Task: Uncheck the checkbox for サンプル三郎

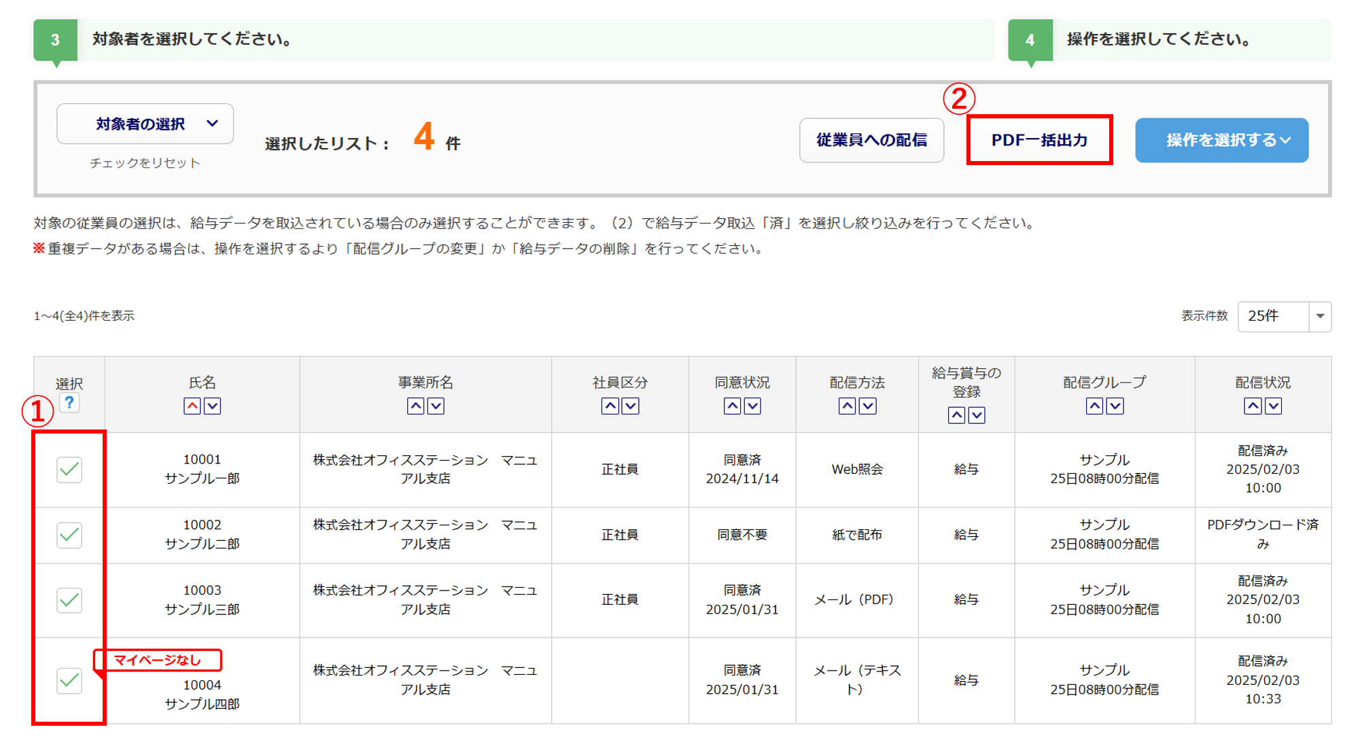Action: click(69, 600)
